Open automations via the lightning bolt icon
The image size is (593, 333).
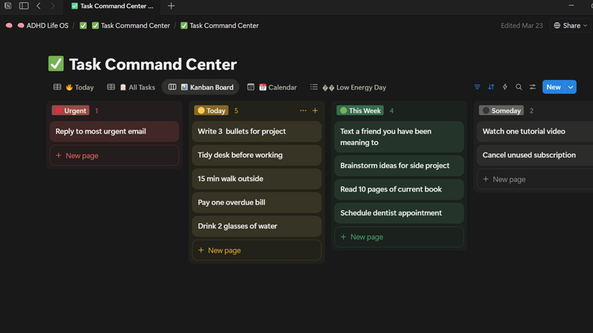point(505,87)
